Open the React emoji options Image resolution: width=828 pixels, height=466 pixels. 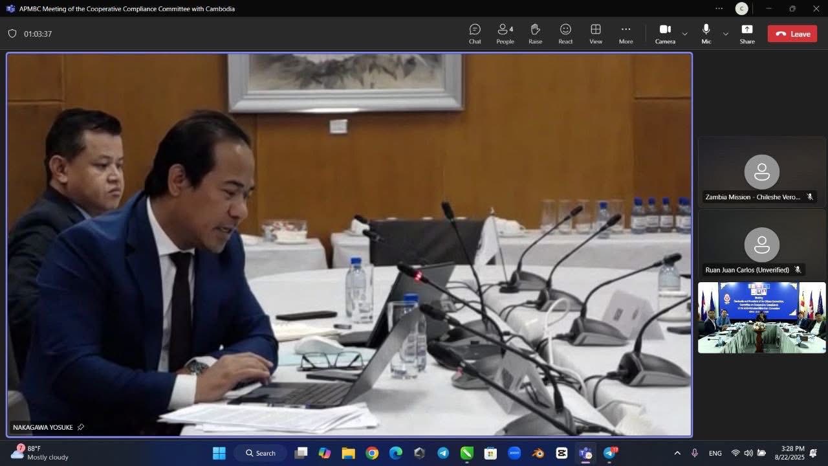(x=565, y=34)
